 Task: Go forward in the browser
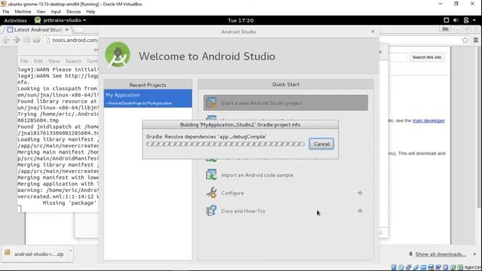17,40
